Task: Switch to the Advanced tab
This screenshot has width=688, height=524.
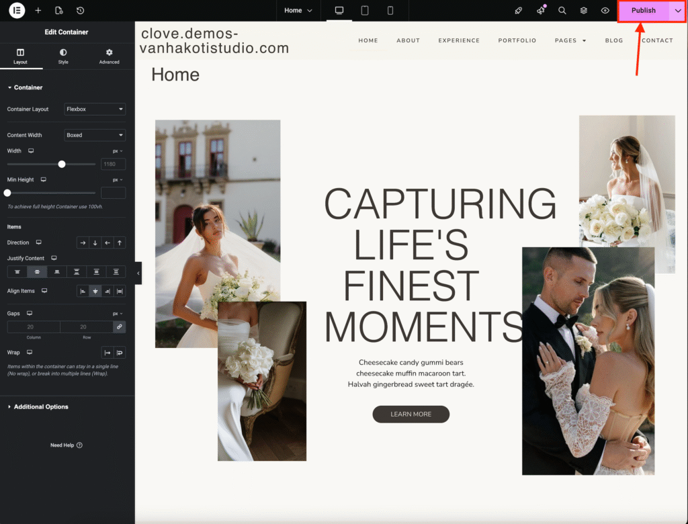Action: pyautogui.click(x=109, y=56)
